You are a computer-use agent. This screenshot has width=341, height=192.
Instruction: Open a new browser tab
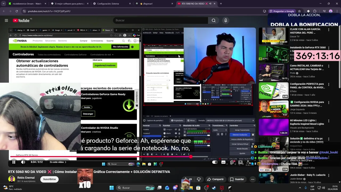click(x=221, y=4)
